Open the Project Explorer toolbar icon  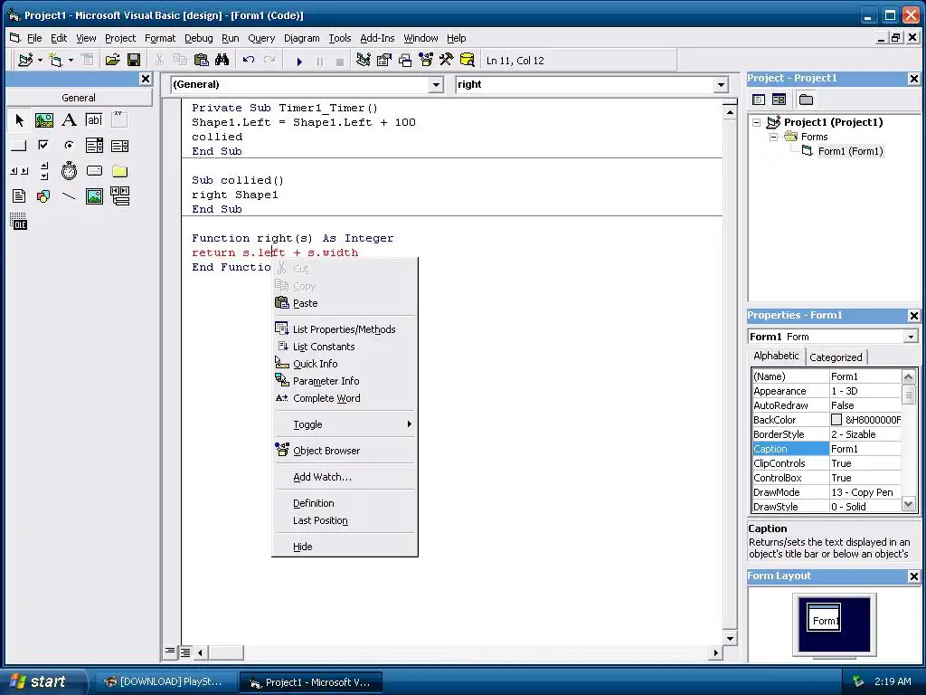364,61
